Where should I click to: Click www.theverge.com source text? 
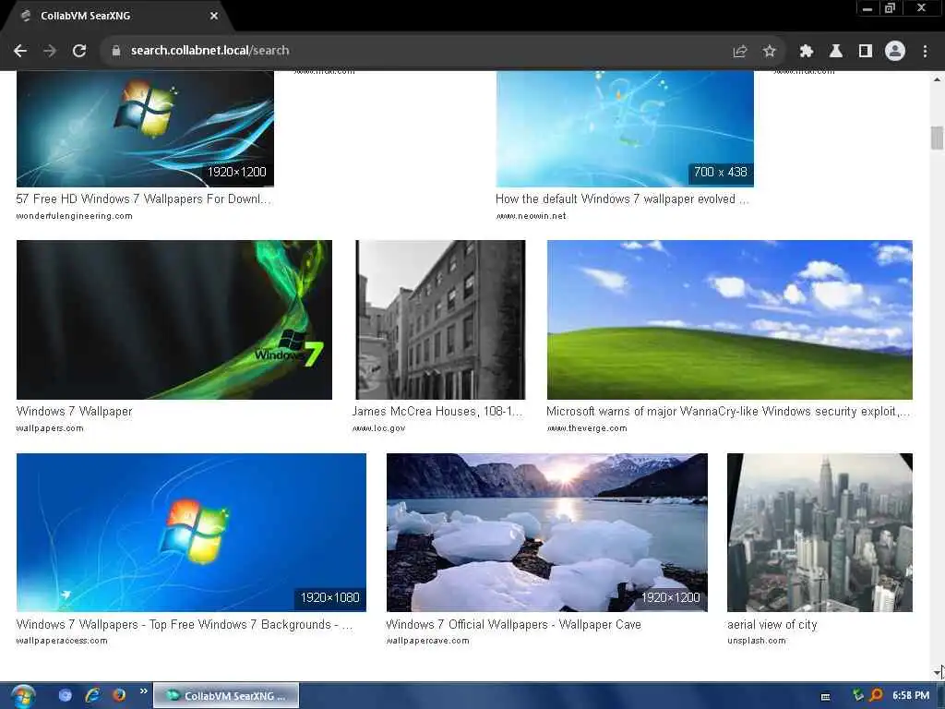click(x=587, y=428)
